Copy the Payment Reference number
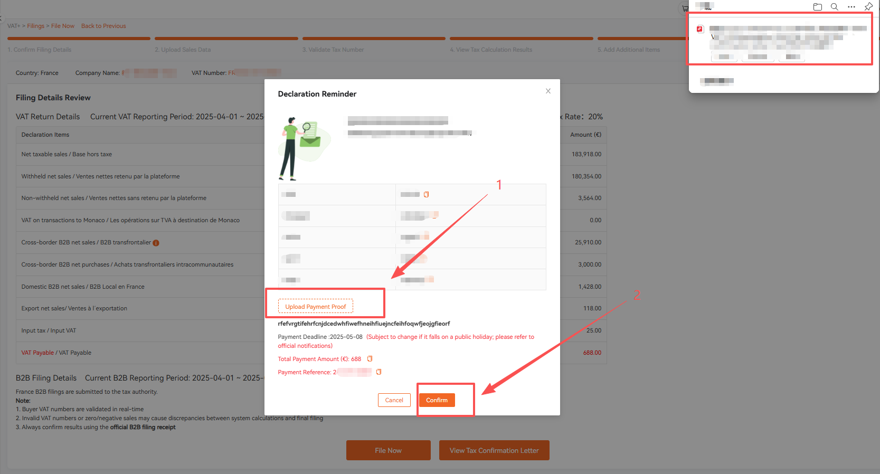The width and height of the screenshot is (880, 474). (379, 372)
